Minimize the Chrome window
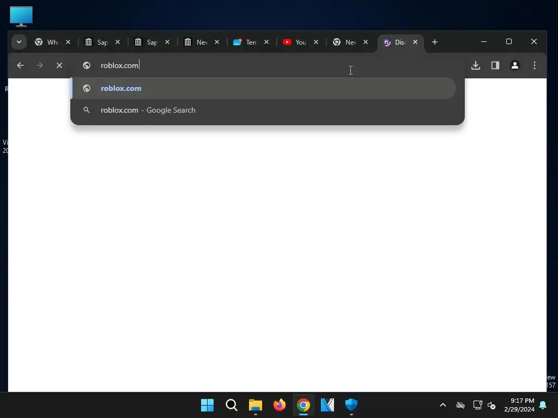The width and height of the screenshot is (558, 418). pyautogui.click(x=484, y=41)
